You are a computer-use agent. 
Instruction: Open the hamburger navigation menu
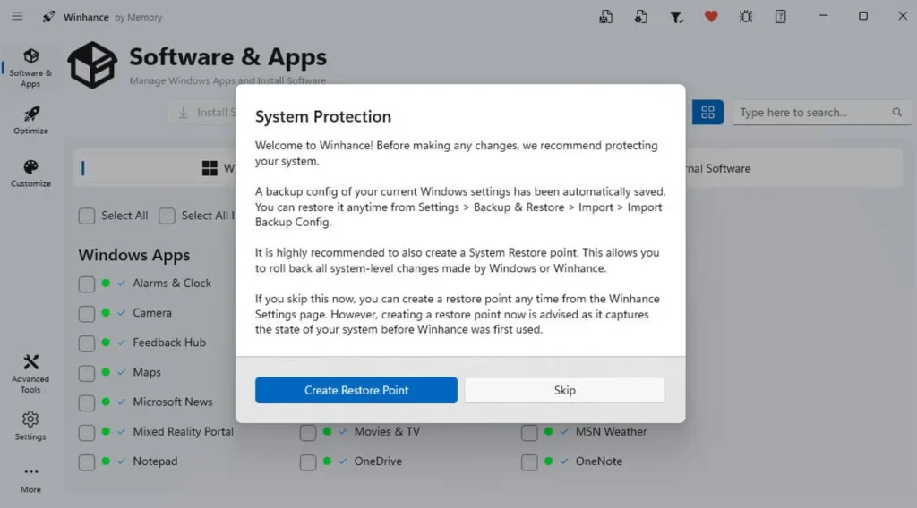pyautogui.click(x=17, y=16)
